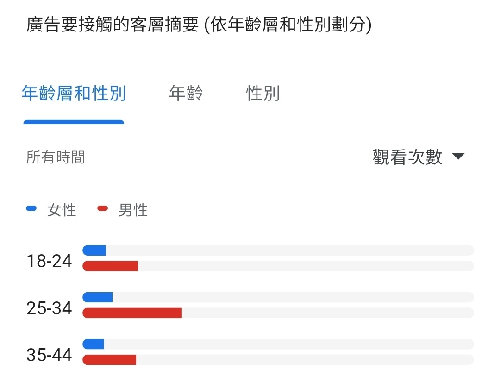The height and width of the screenshot is (382, 488).
Task: Select the 18-24 male red bar
Action: 110,266
